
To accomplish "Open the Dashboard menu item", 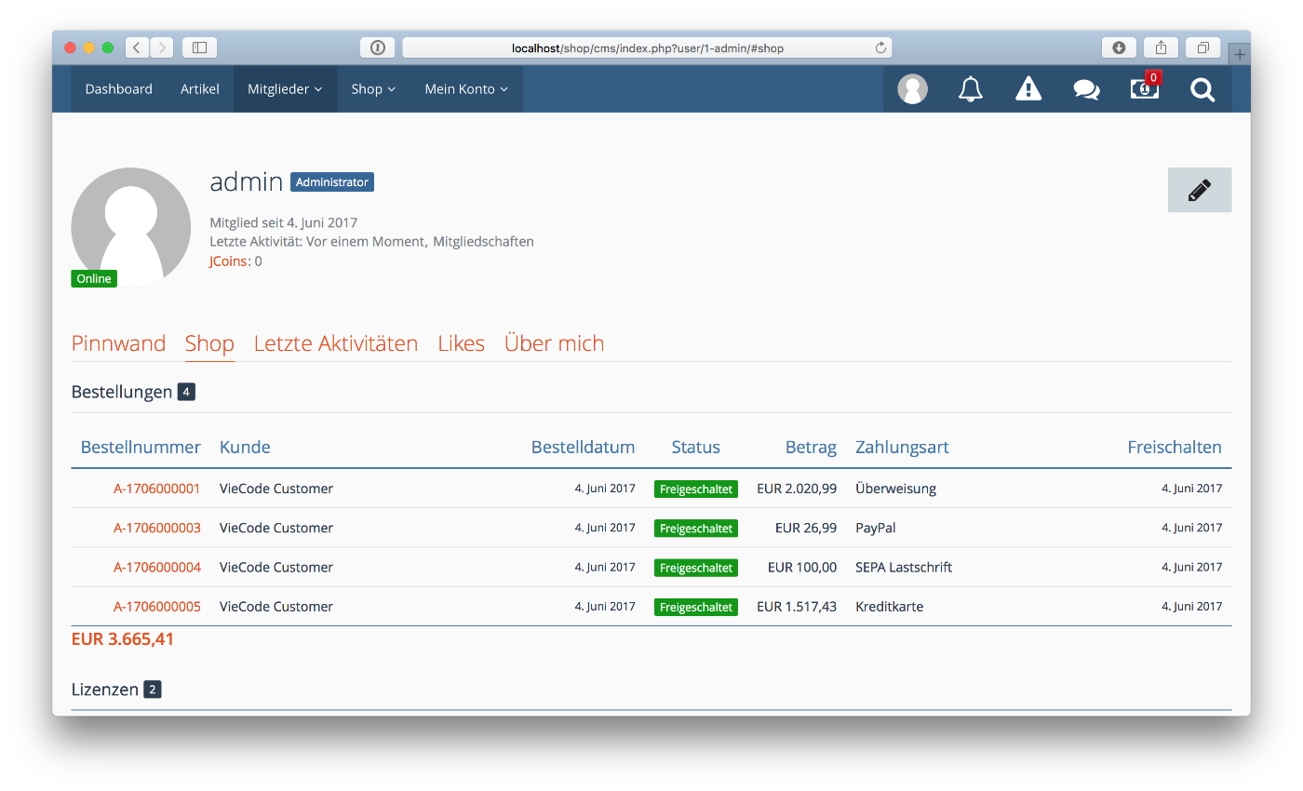I will [118, 89].
